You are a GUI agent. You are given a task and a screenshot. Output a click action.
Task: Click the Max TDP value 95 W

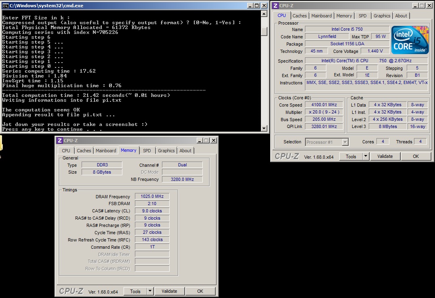coord(380,36)
